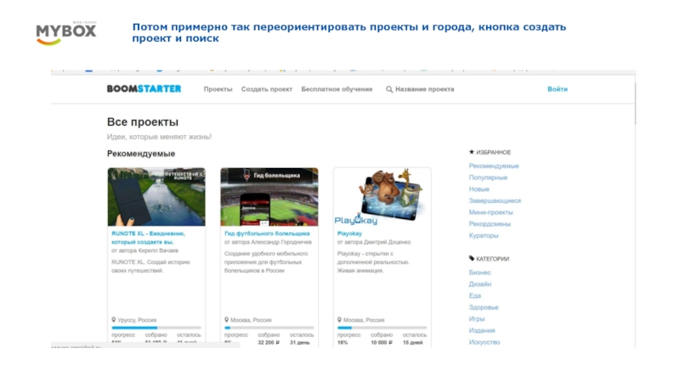This screenshot has width=680, height=382.
Task: Open the RUNOTE XL - Ежедневник title link
Action: click(x=148, y=238)
